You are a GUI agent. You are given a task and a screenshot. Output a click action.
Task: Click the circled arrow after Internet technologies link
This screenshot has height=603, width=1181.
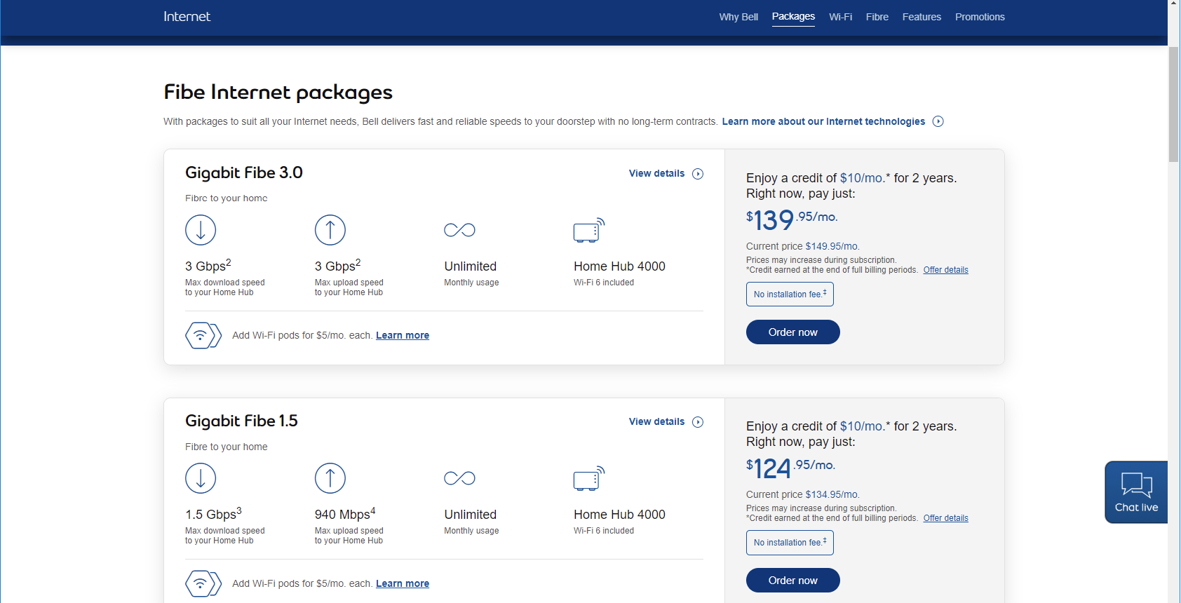(938, 121)
